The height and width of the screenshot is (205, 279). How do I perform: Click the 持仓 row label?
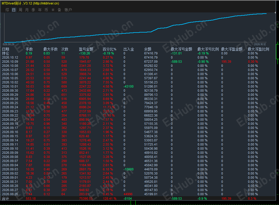(6, 53)
